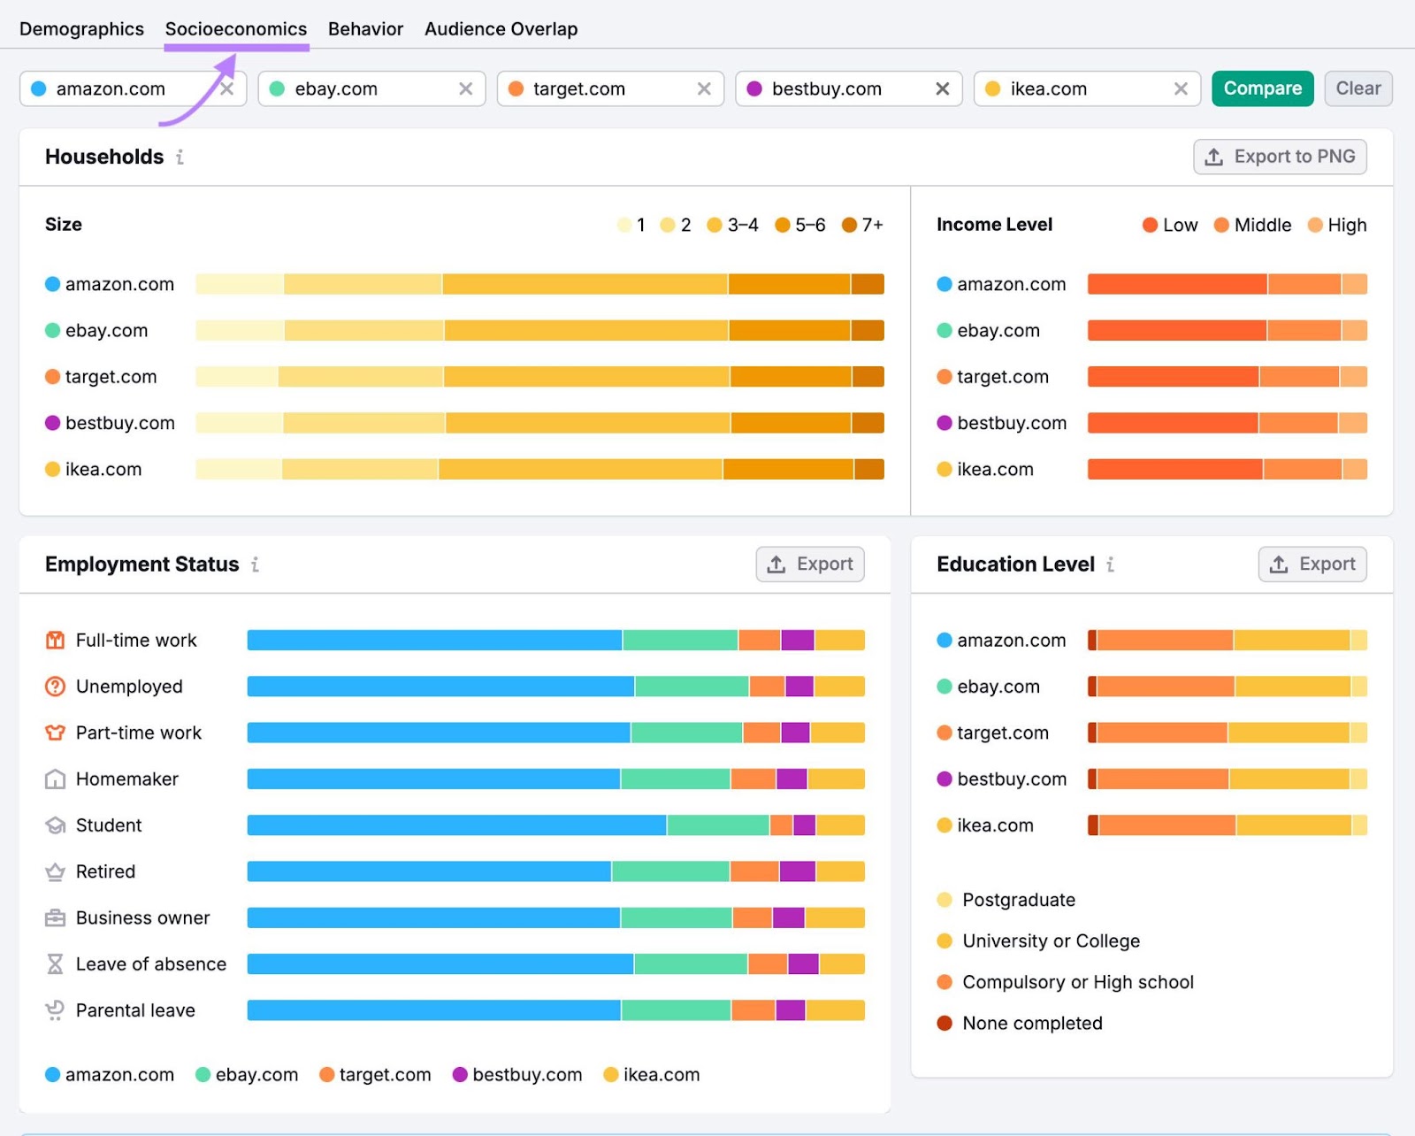
Task: Remove ebay.com from the comparison
Action: [465, 88]
